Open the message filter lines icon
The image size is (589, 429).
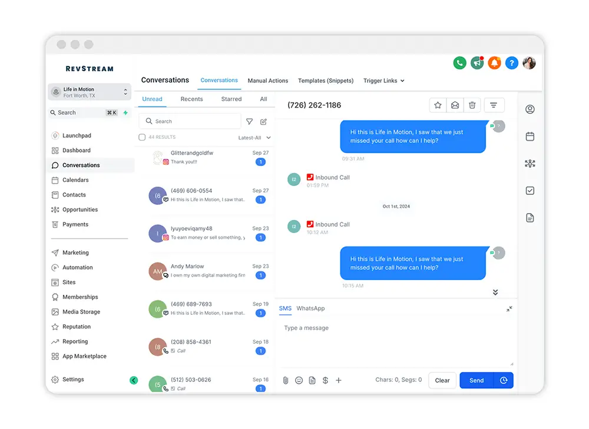[x=494, y=105]
